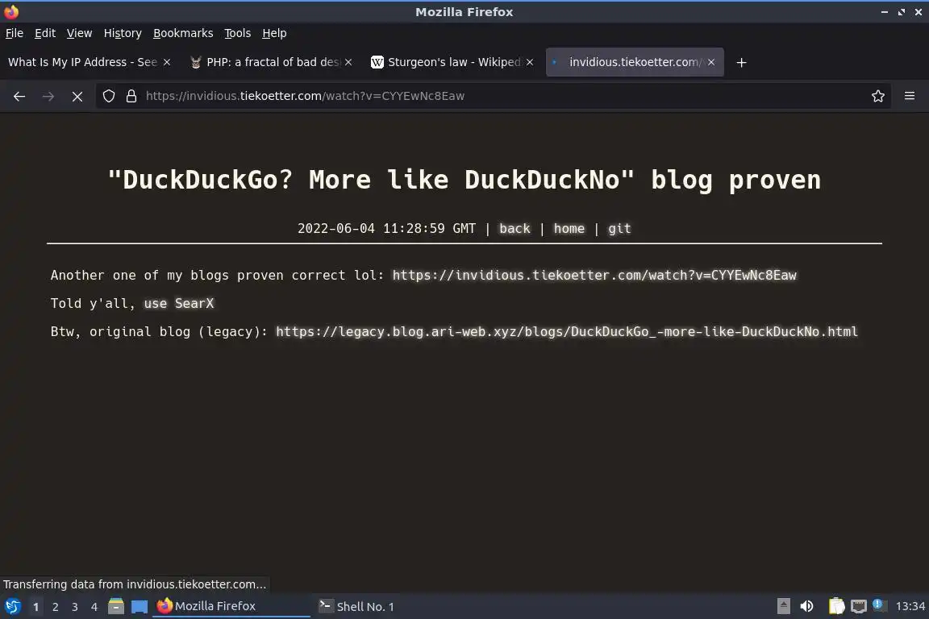Image resolution: width=929 pixels, height=619 pixels.
Task: Go back using the toolbar arrow
Action: [x=19, y=96]
